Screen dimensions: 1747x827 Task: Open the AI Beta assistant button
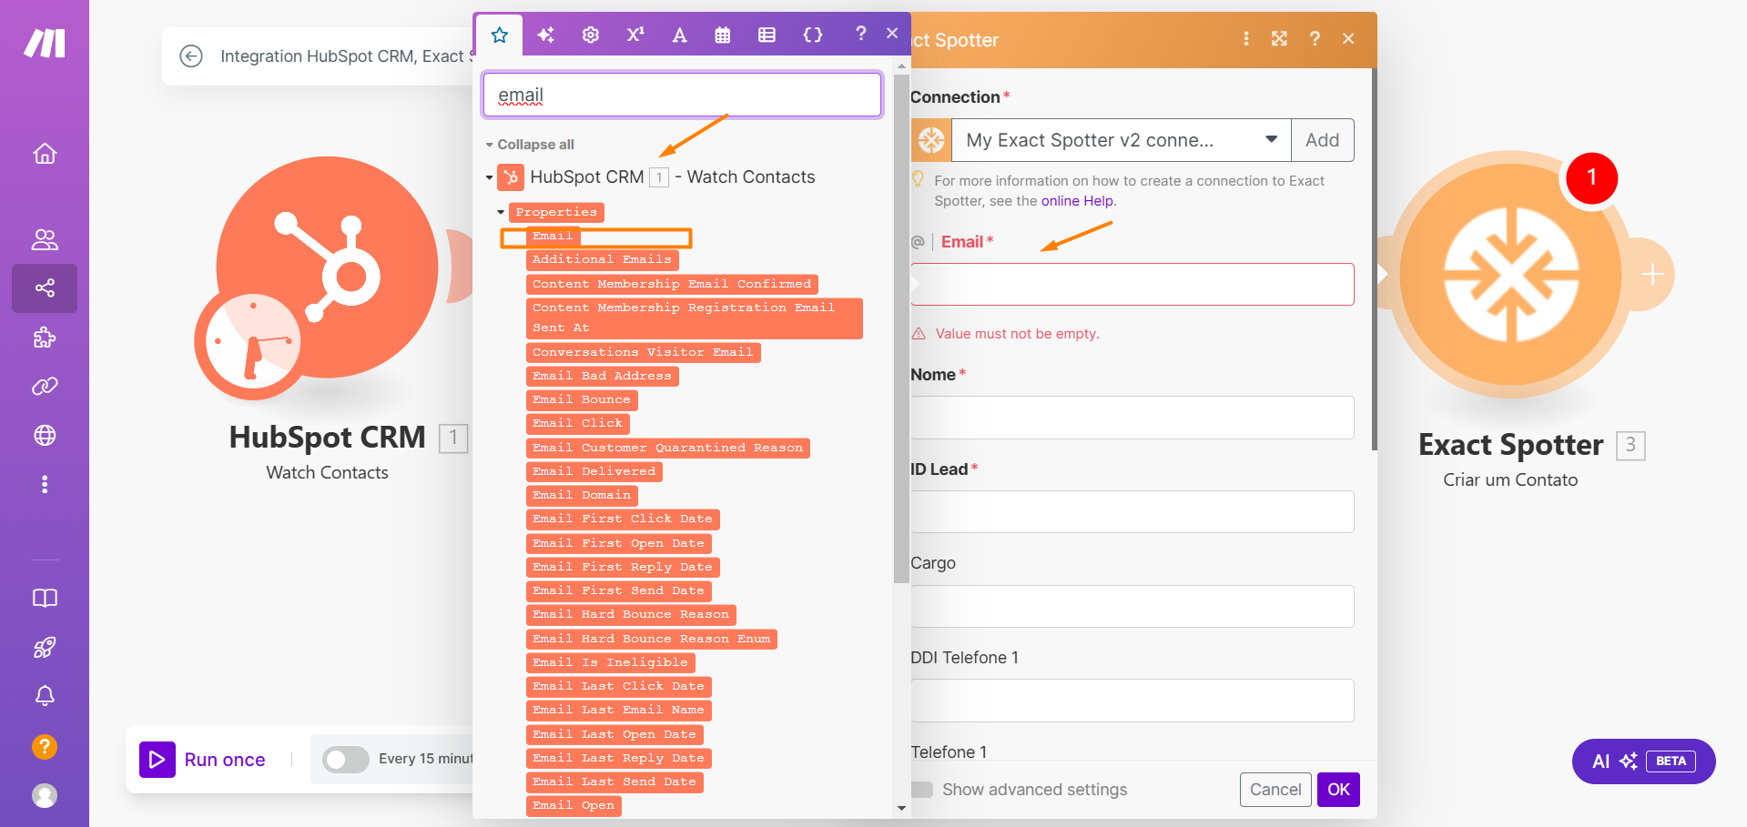pos(1643,761)
